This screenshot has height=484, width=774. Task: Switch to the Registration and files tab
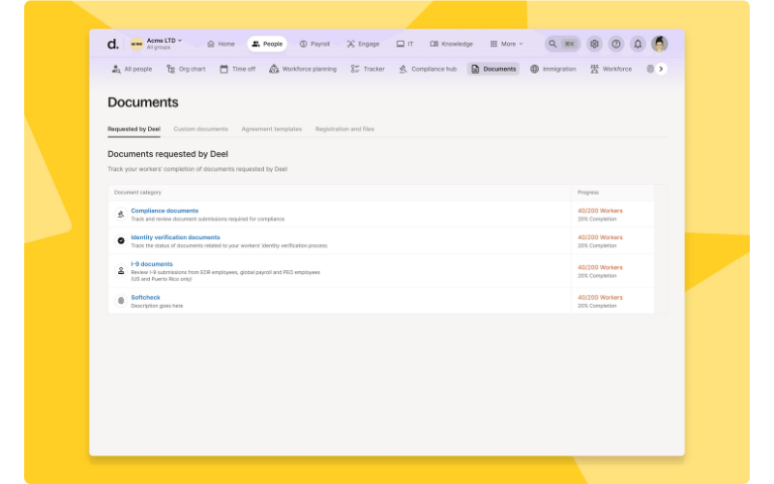(x=344, y=129)
